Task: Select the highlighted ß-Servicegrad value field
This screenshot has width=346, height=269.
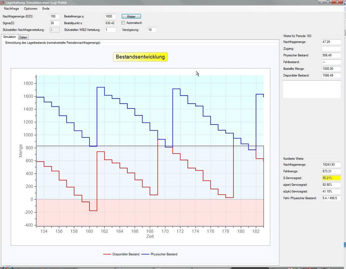Action: [332, 178]
